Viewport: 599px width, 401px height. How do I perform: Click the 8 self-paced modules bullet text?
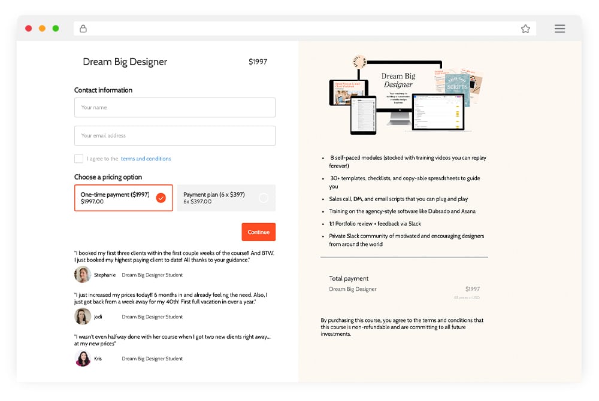point(407,162)
